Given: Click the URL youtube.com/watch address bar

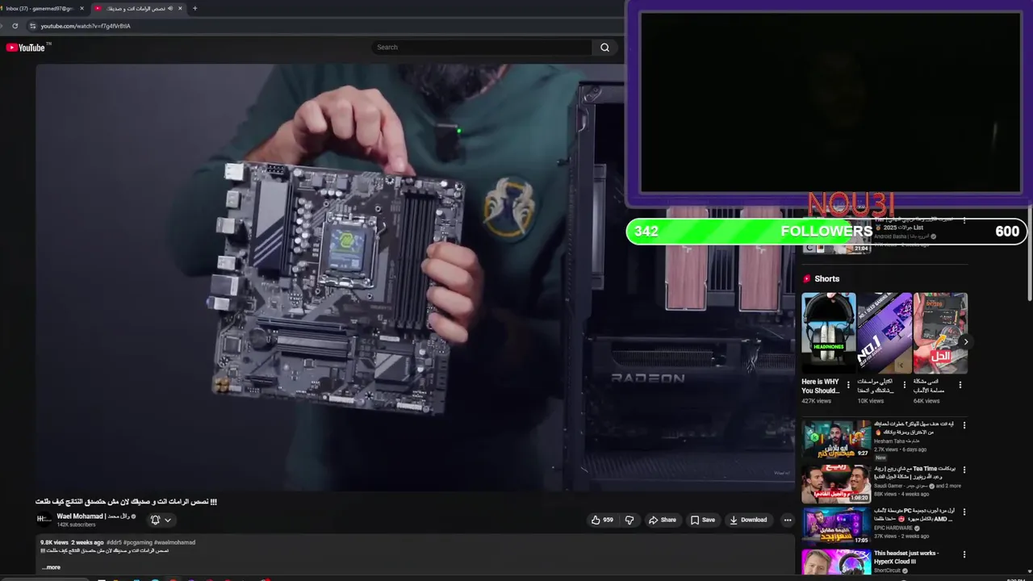Looking at the screenshot, I should point(86,26).
